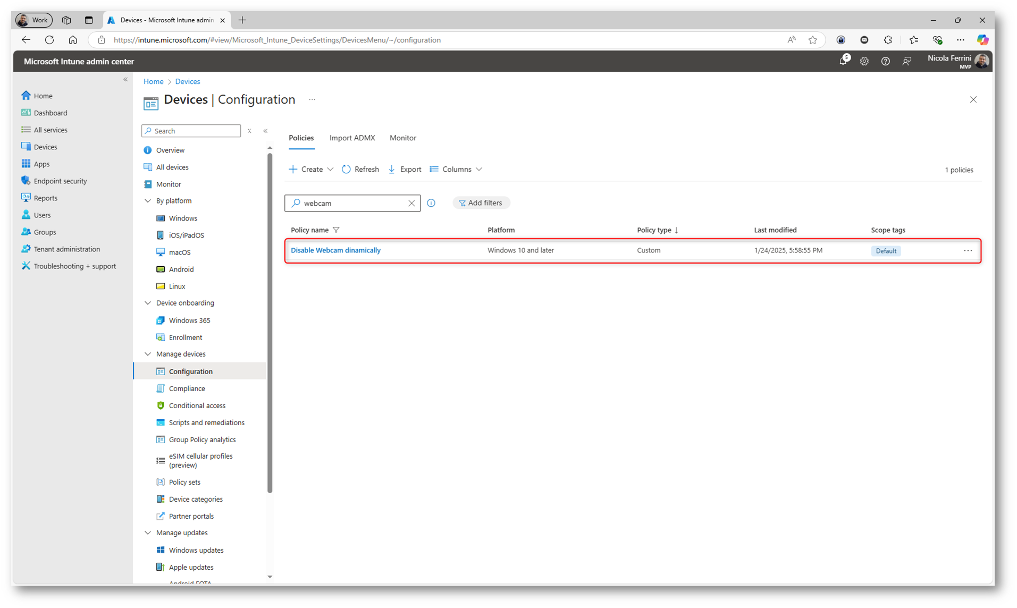The width and height of the screenshot is (1017, 608).
Task: Filter by Policy name column icon
Action: (x=336, y=230)
